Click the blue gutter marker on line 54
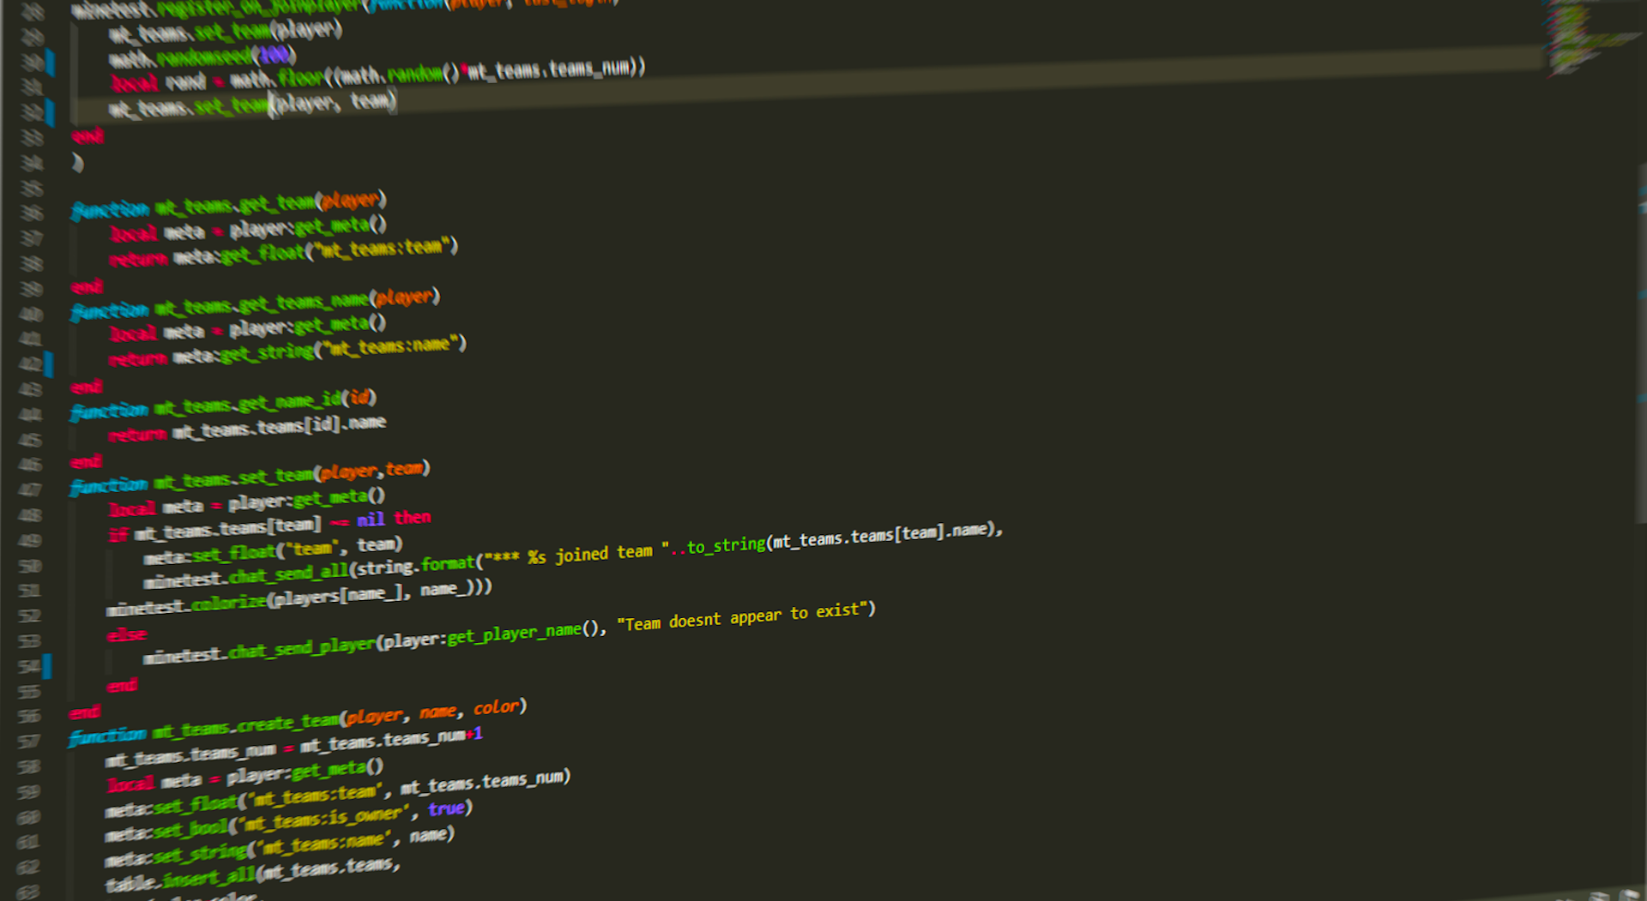 (x=47, y=665)
